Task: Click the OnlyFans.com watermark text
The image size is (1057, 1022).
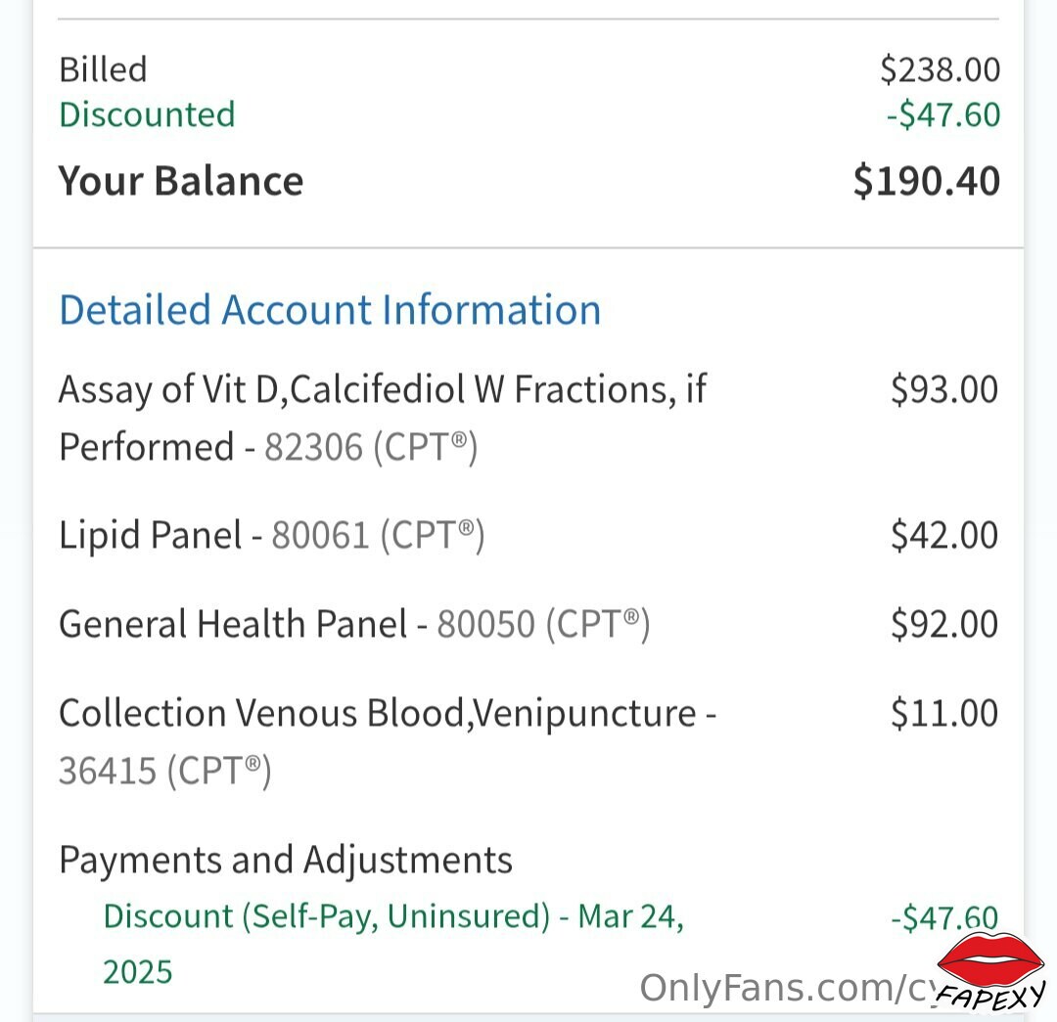Action: coord(787,989)
